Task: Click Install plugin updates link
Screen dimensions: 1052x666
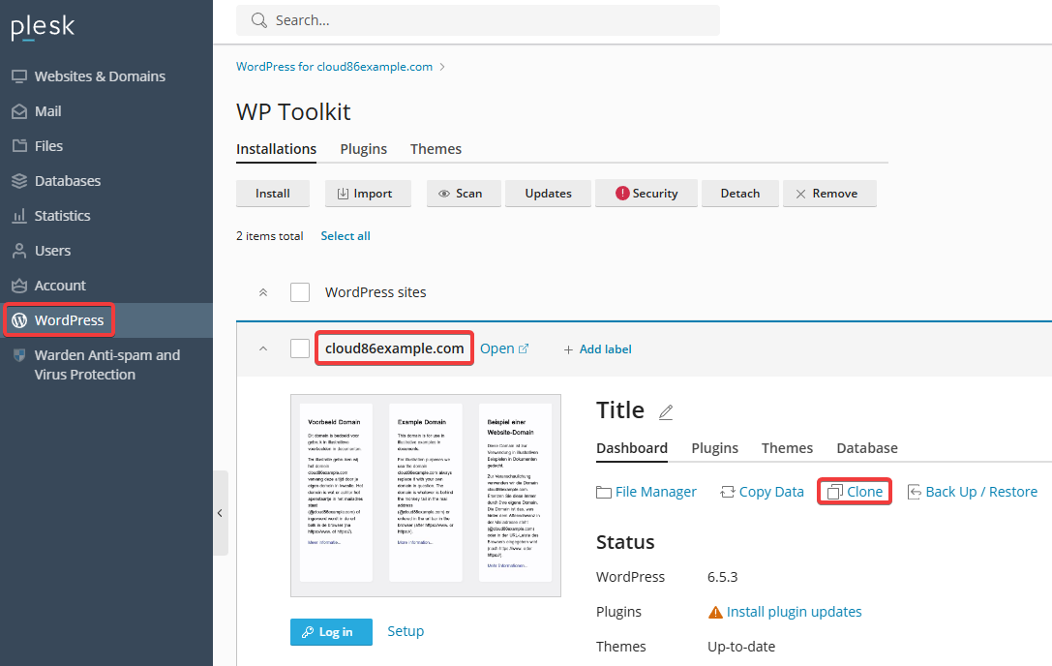Action: coord(795,613)
